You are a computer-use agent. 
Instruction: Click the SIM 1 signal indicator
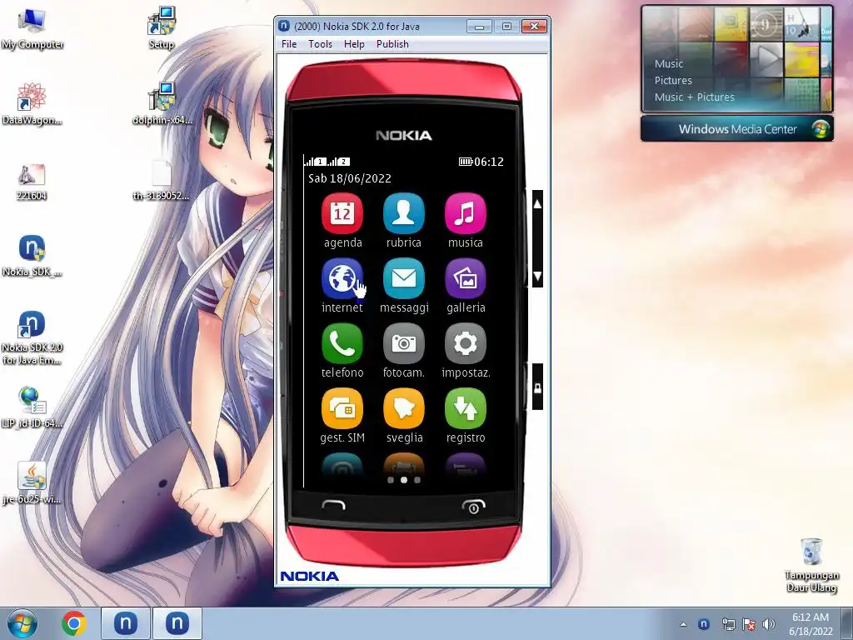315,162
